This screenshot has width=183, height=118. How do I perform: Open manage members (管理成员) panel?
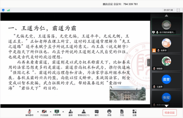point(84,112)
